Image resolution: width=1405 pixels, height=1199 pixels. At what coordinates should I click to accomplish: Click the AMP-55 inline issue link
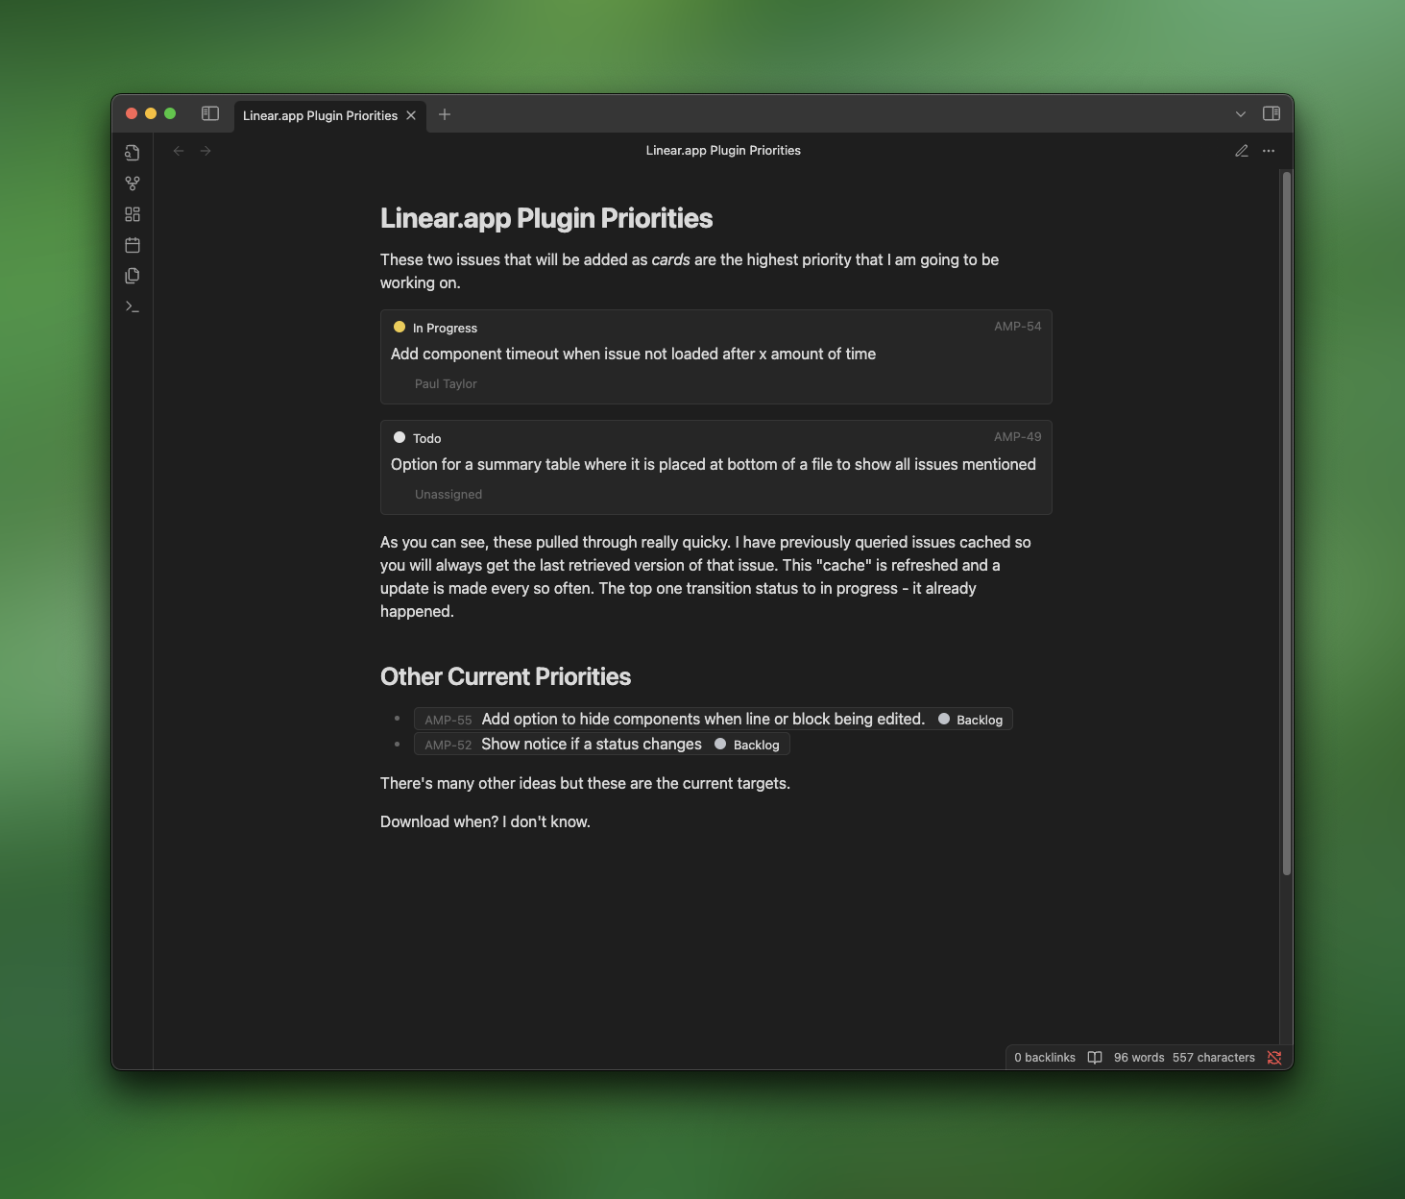pyautogui.click(x=714, y=720)
